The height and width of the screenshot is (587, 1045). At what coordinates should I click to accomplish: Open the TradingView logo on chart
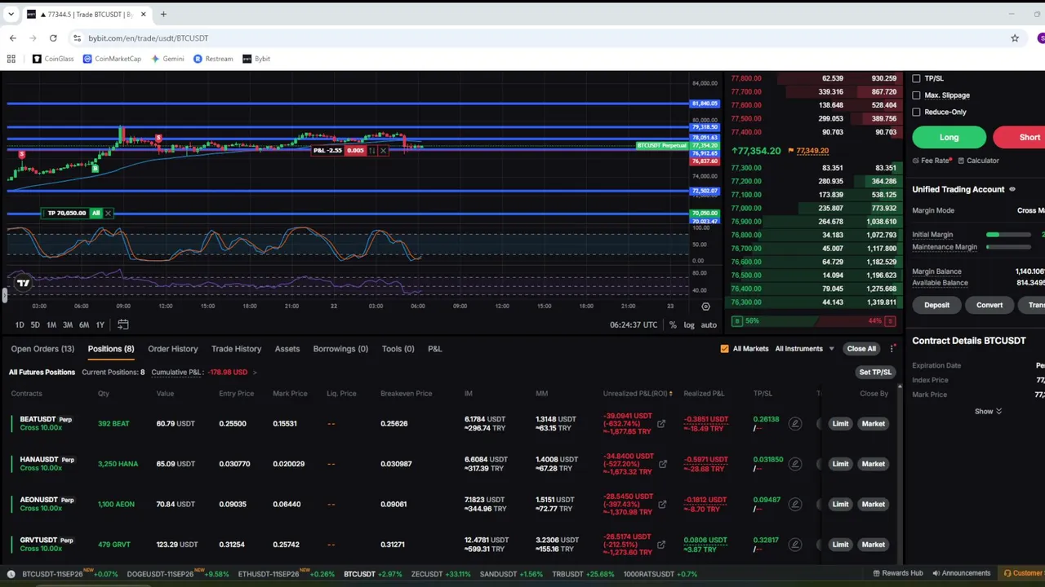coord(23,283)
